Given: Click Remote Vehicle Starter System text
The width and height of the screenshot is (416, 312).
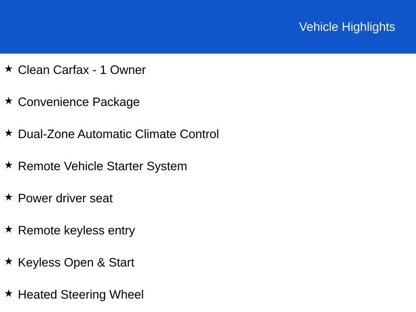Looking at the screenshot, I should click(102, 166).
